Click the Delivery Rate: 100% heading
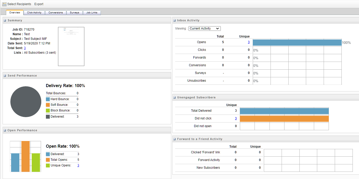Image resolution: width=359 pixels, height=179 pixels. point(66,86)
